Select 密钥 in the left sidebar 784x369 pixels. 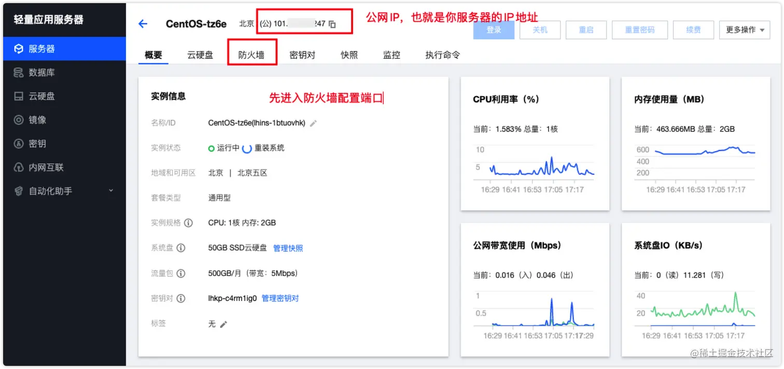(x=64, y=144)
